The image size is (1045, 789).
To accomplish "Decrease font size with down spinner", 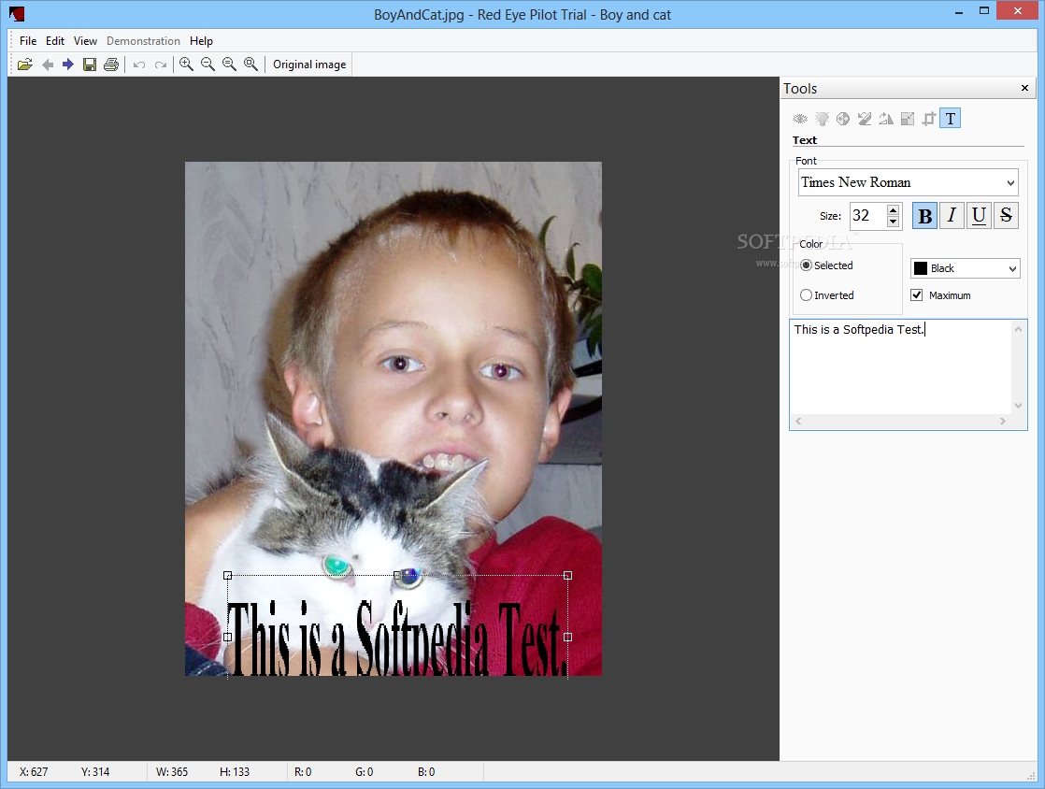I will point(893,222).
